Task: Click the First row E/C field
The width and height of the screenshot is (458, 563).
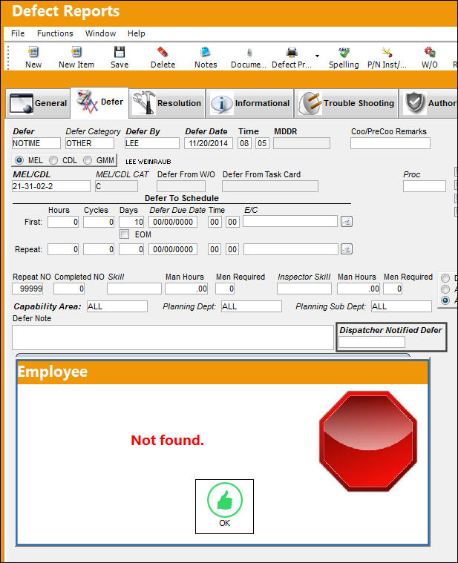Action: [290, 222]
